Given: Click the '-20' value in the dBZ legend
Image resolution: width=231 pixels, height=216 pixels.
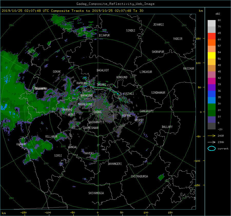Looking at the screenshot, I should [220, 129].
